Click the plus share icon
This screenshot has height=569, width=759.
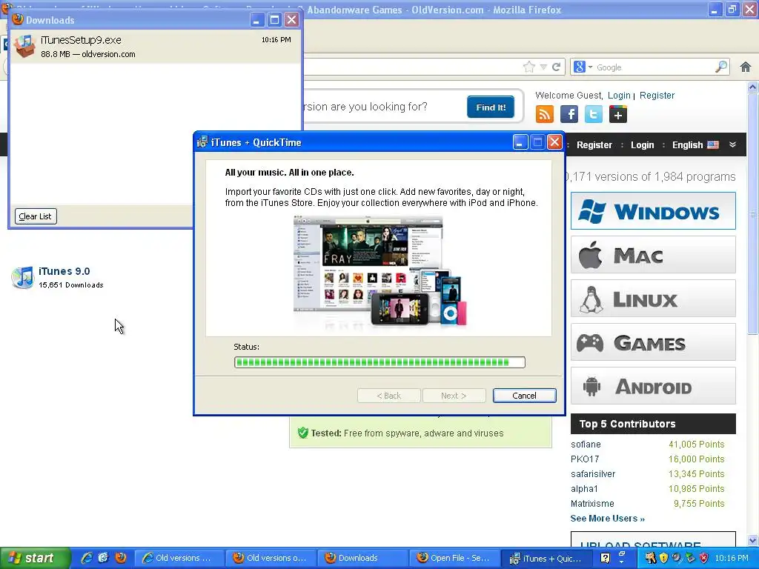pyautogui.click(x=618, y=115)
